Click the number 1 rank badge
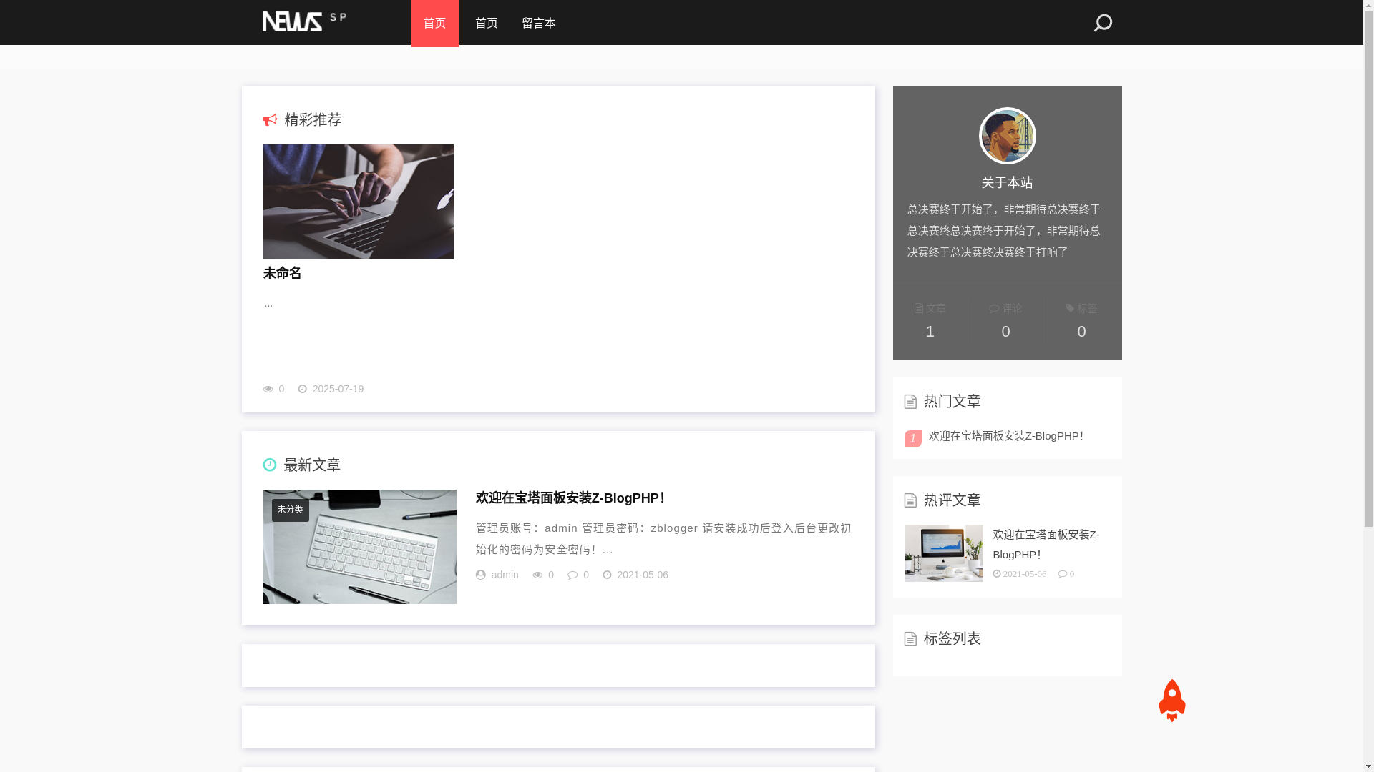 (913, 438)
